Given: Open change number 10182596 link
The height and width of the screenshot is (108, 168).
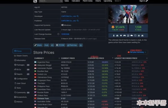Looking at the screenshot, I should [x=65, y=34].
